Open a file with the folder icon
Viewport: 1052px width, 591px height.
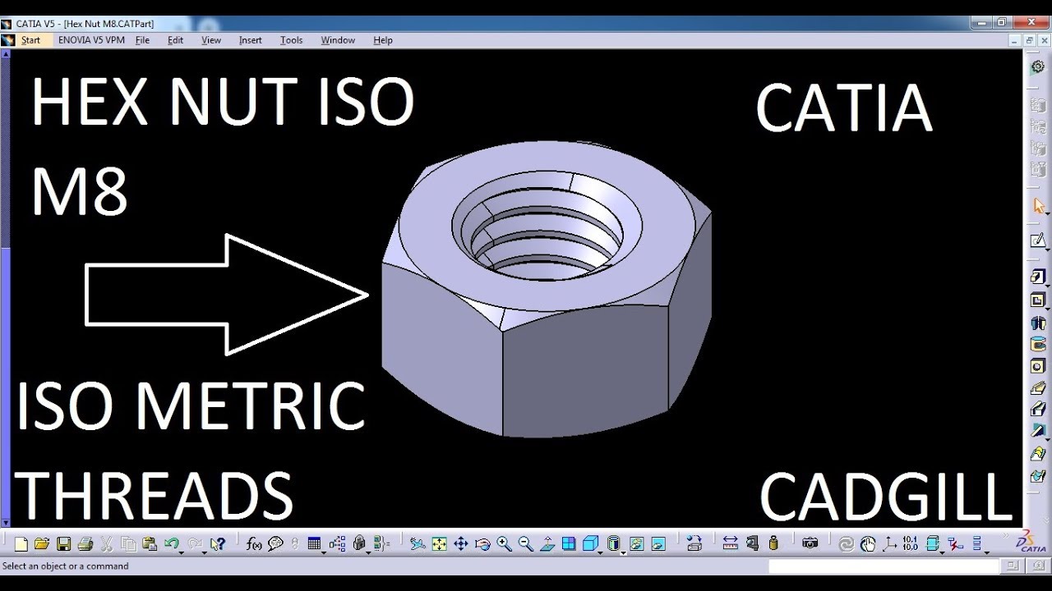(42, 543)
